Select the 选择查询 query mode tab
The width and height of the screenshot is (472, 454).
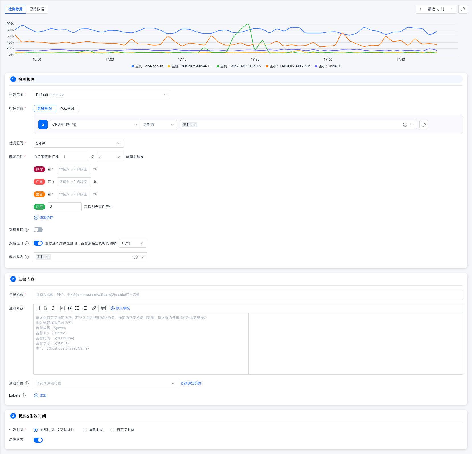point(45,108)
